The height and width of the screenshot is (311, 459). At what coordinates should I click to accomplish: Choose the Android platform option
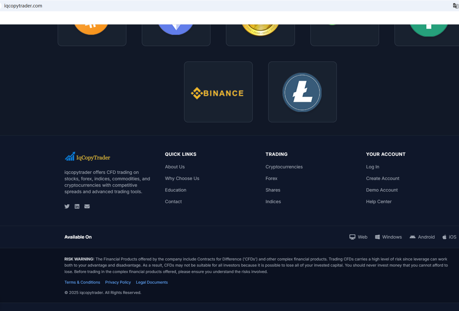(422, 237)
